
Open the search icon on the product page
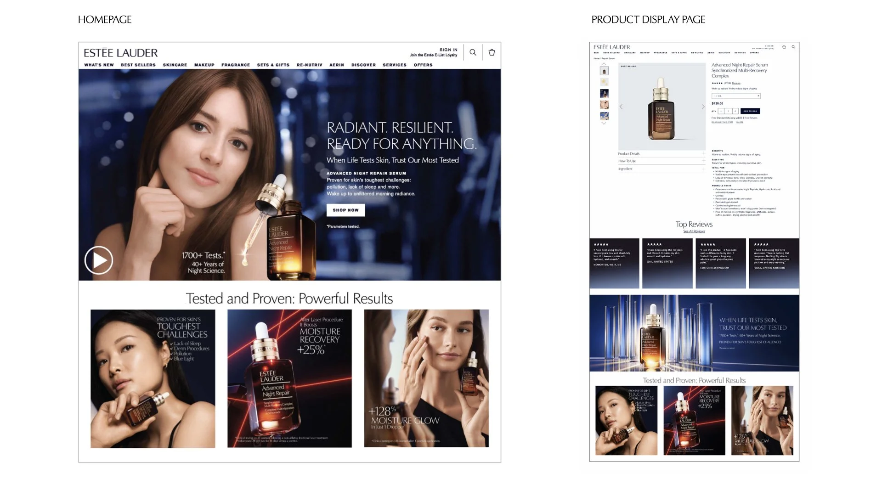tap(793, 47)
